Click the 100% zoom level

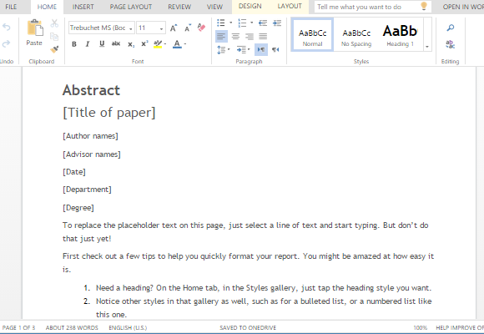tap(420, 327)
